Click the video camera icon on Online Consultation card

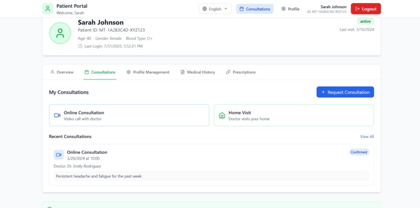click(x=57, y=115)
